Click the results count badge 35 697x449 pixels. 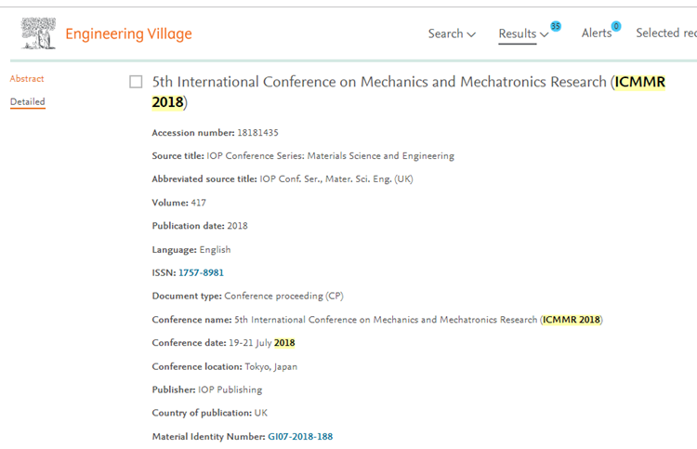point(556,26)
